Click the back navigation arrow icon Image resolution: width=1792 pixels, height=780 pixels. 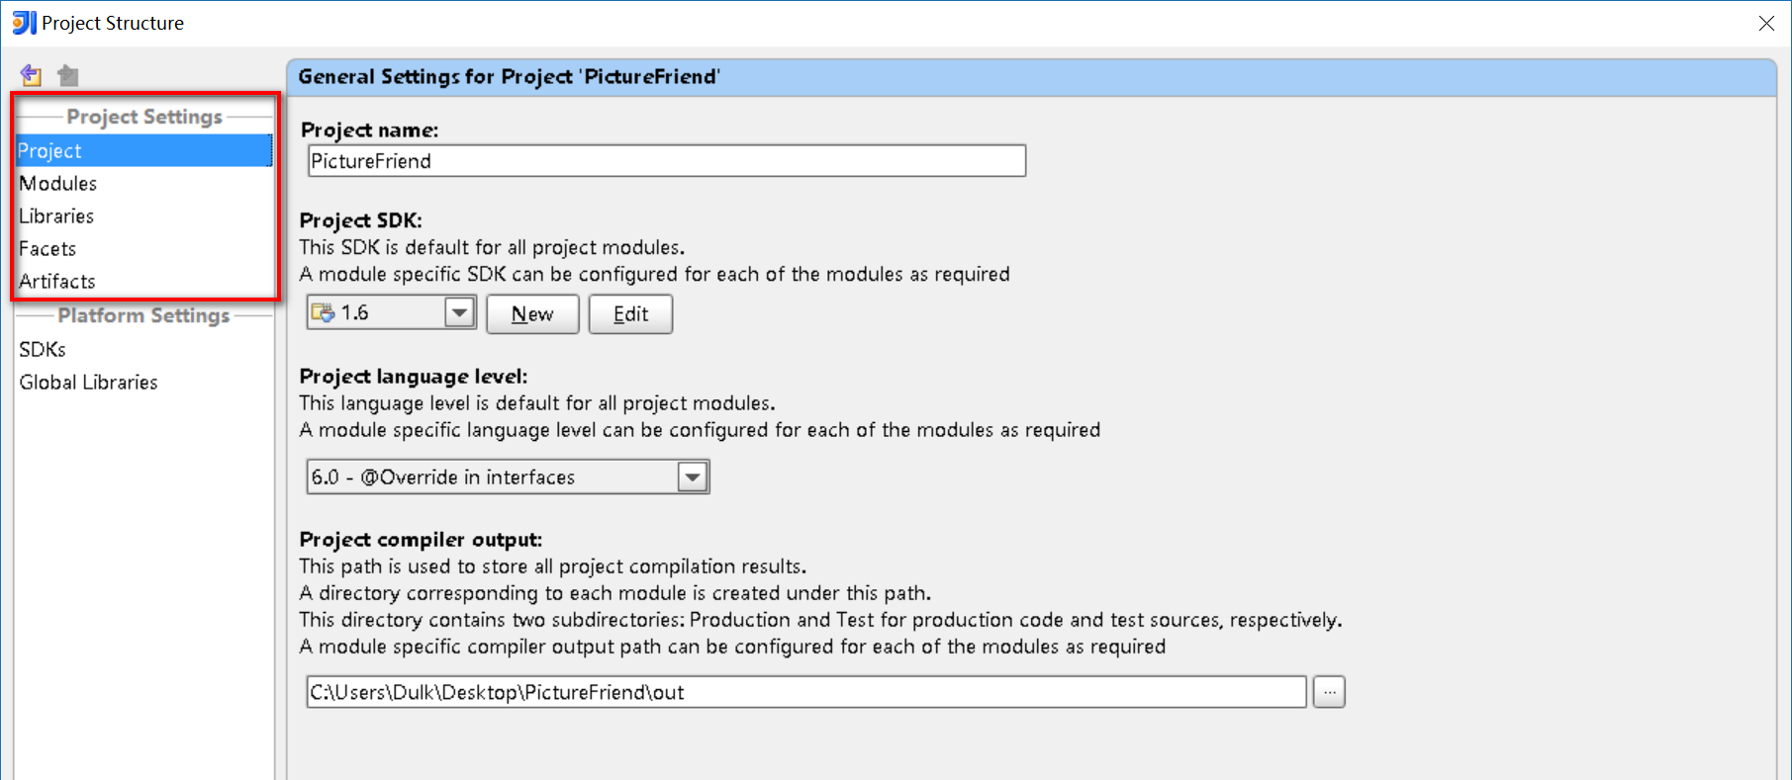[31, 74]
